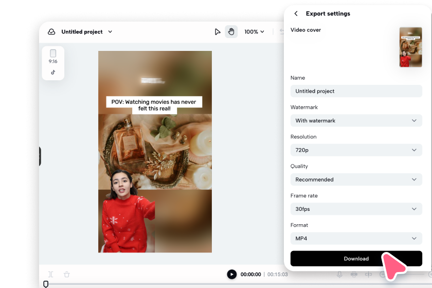Click the Name input field
The width and height of the screenshot is (432, 288).
pos(356,91)
